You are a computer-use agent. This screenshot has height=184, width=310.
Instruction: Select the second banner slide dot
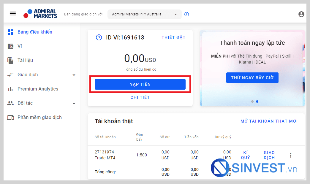click(x=257, y=101)
